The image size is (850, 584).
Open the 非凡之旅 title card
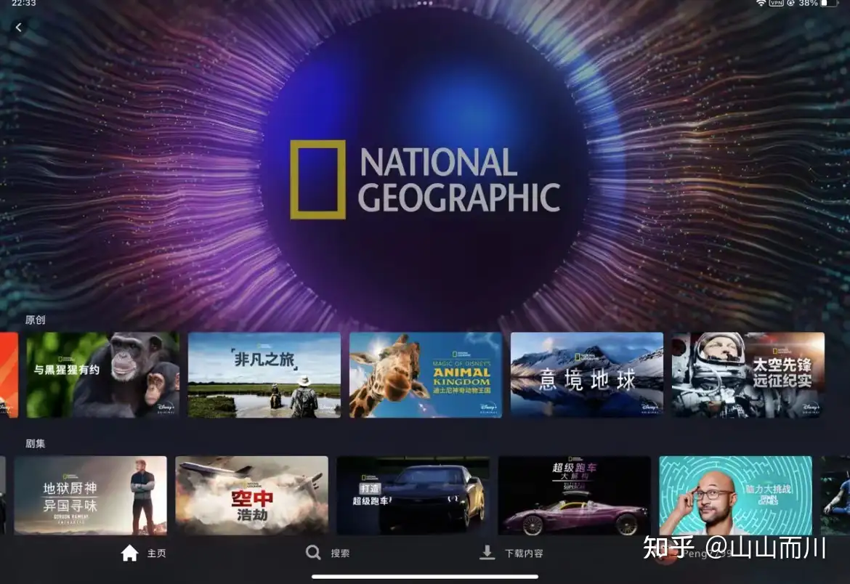coord(264,375)
